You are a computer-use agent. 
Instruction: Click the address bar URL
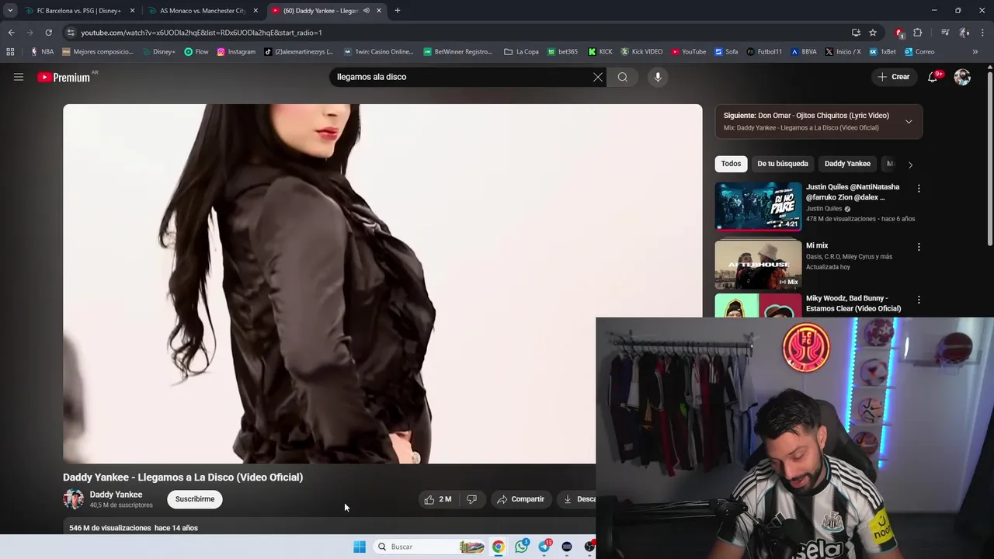[x=201, y=33]
